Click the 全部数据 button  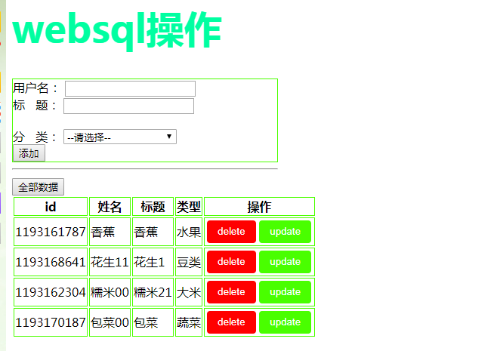[39, 186]
